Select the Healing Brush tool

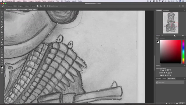[2, 27]
